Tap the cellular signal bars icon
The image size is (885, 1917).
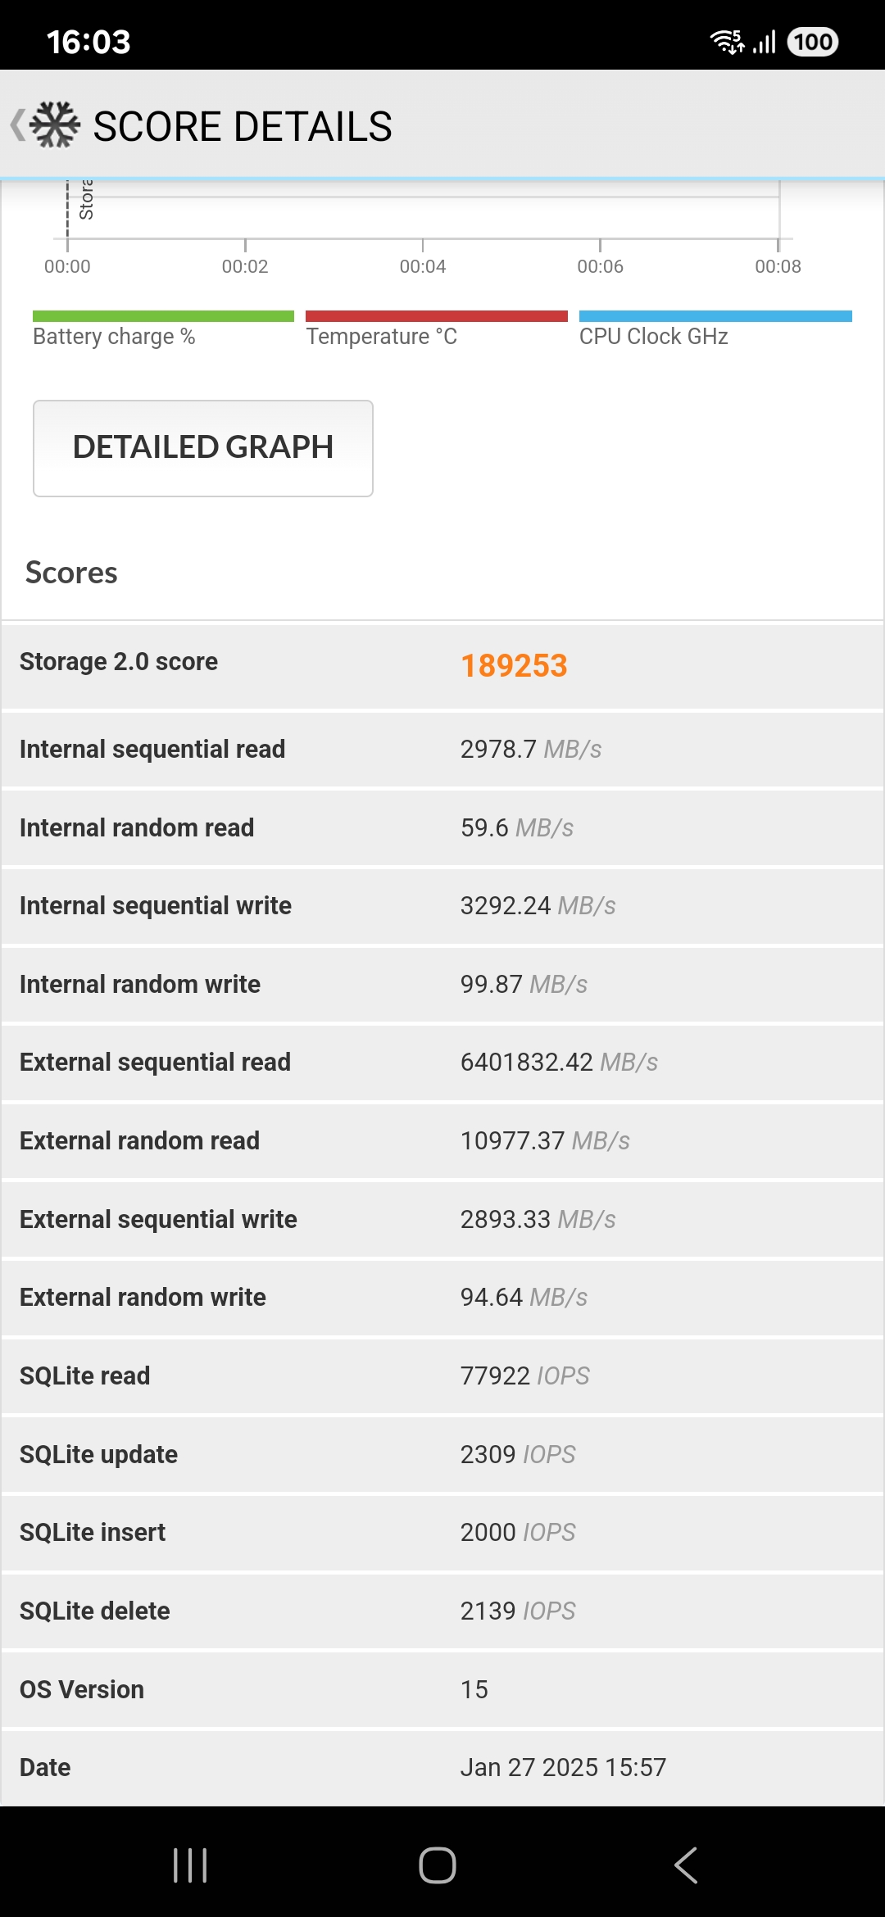coord(765,41)
